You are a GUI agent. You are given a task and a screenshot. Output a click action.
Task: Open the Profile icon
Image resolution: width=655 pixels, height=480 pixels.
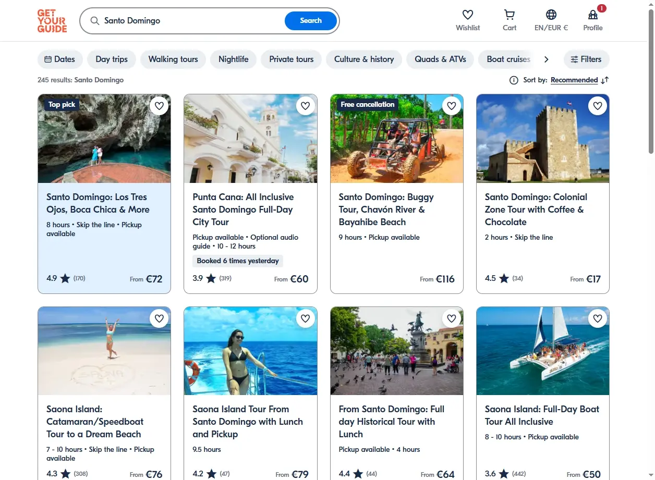(593, 15)
